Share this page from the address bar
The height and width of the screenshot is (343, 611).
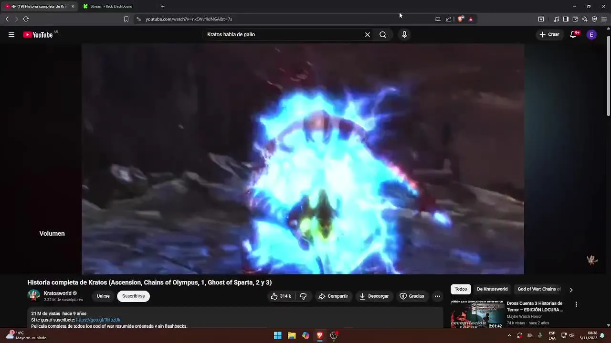(449, 19)
